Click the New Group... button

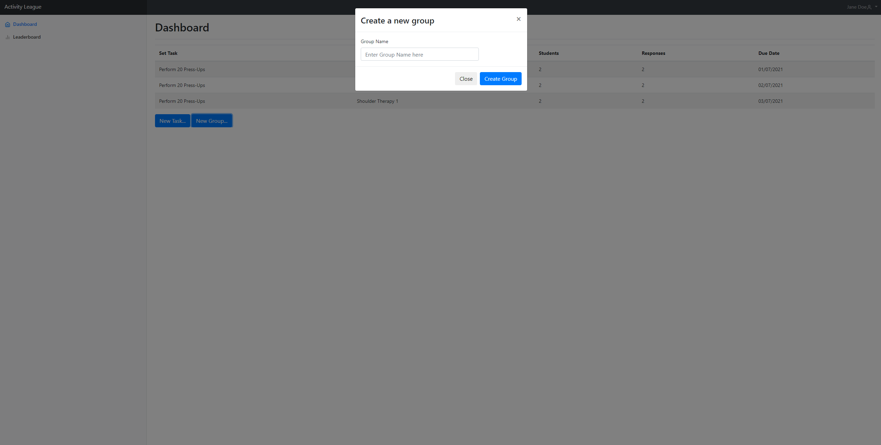pyautogui.click(x=212, y=121)
